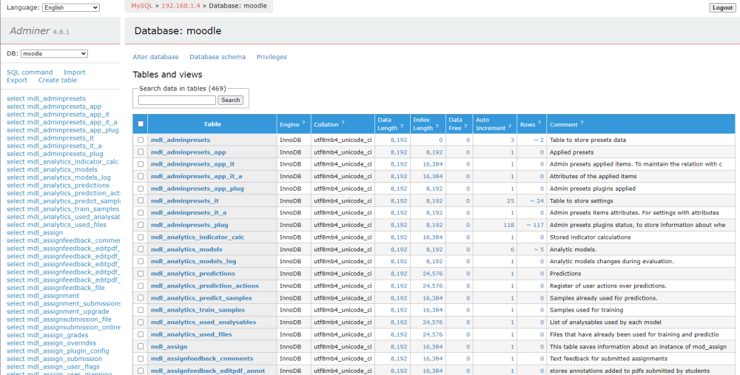The height and width of the screenshot is (375, 740).
Task: Tick checkbox for mdl_adminpresets_it
Action: click(141, 200)
